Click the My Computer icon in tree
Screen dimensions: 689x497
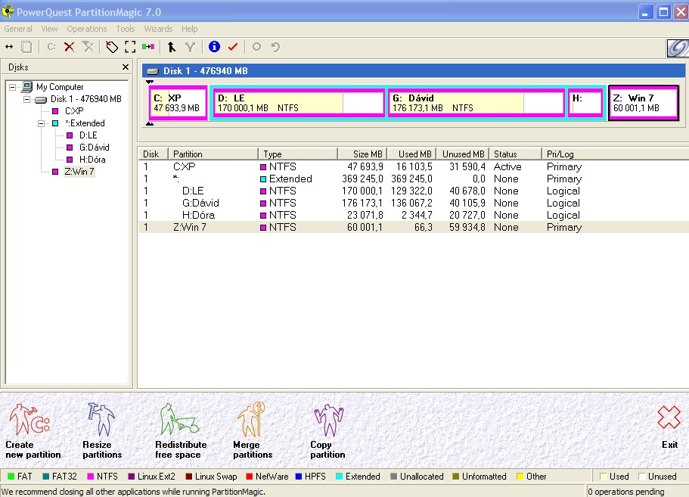tap(27, 86)
